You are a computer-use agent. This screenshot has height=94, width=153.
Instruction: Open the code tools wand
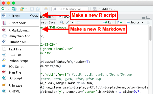(x=68, y=22)
